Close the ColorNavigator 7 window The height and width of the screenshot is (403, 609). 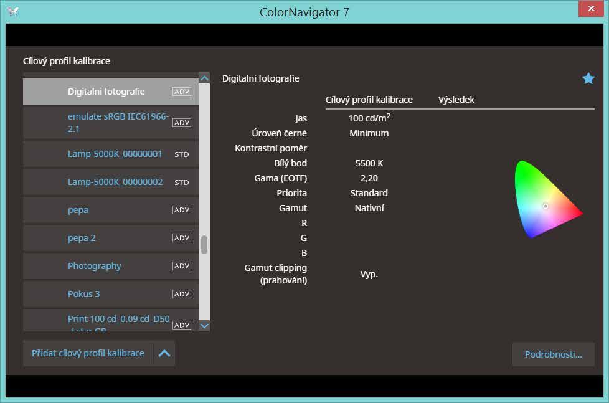click(591, 9)
